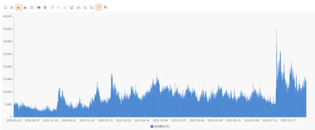
Task: Click the x-axis date 2021-10-08
Action: 160,120
